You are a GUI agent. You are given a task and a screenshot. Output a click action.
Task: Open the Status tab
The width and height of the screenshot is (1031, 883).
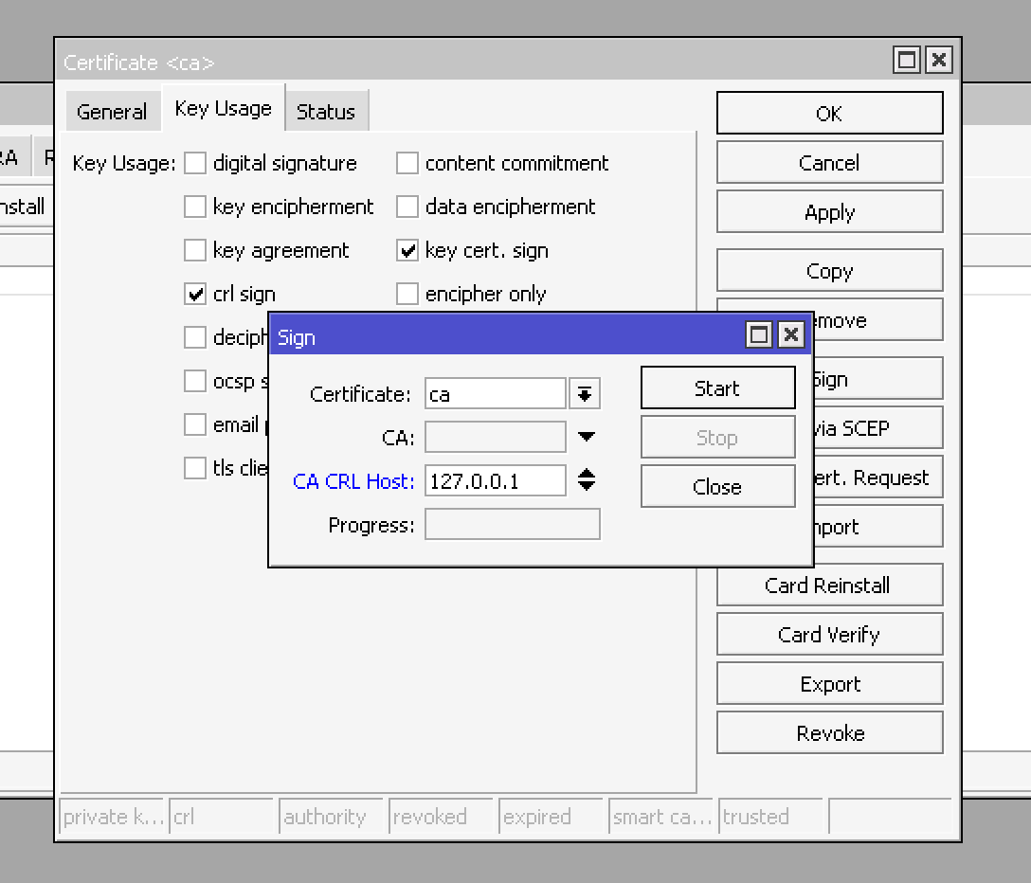[x=325, y=112]
